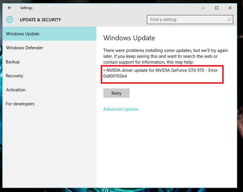This screenshot has width=243, height=192.
Task: Maximize the Settings window
Action: point(217,8)
